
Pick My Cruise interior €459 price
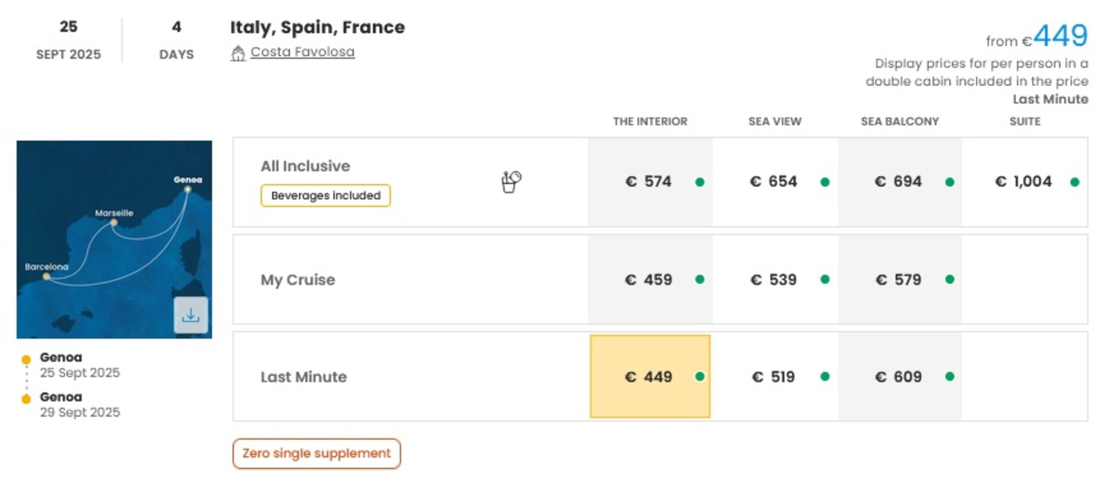[650, 280]
